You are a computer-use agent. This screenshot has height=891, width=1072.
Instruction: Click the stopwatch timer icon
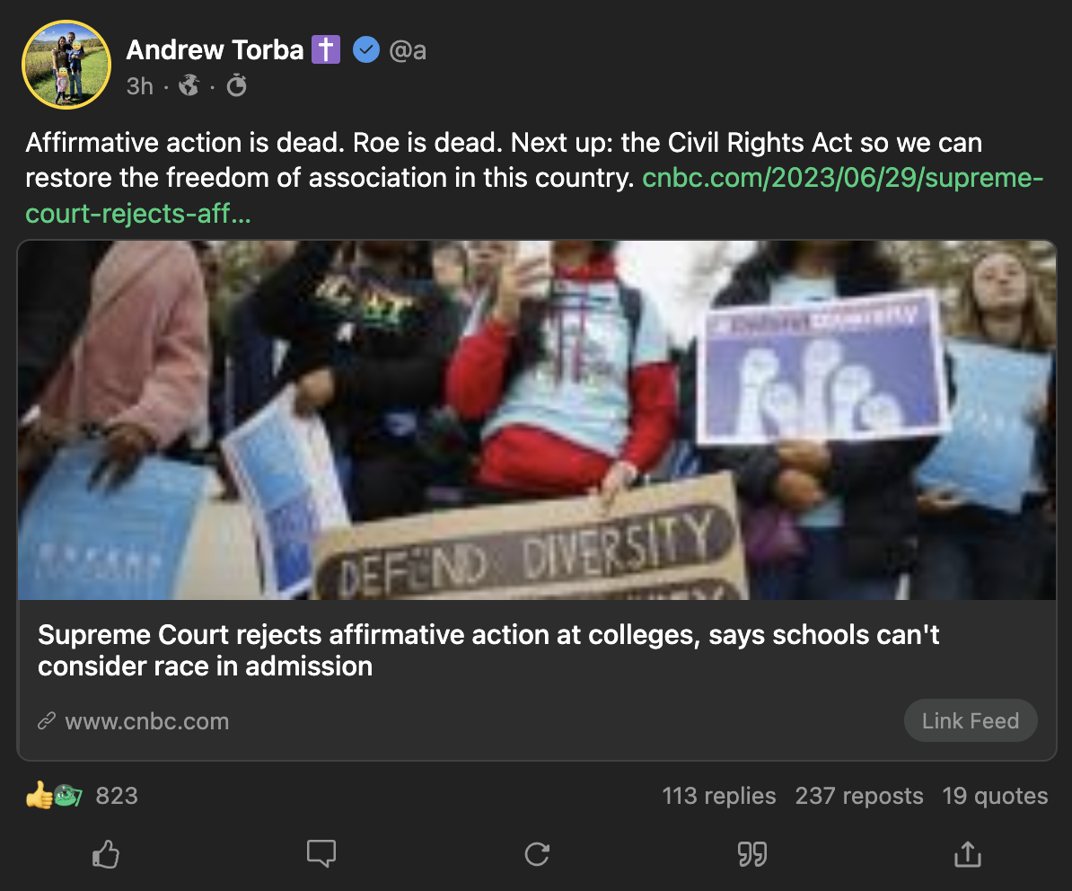[x=236, y=85]
